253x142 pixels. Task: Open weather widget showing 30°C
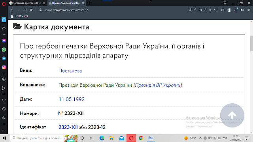point(190,138)
